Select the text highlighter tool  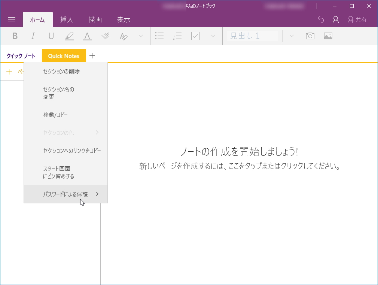click(69, 36)
